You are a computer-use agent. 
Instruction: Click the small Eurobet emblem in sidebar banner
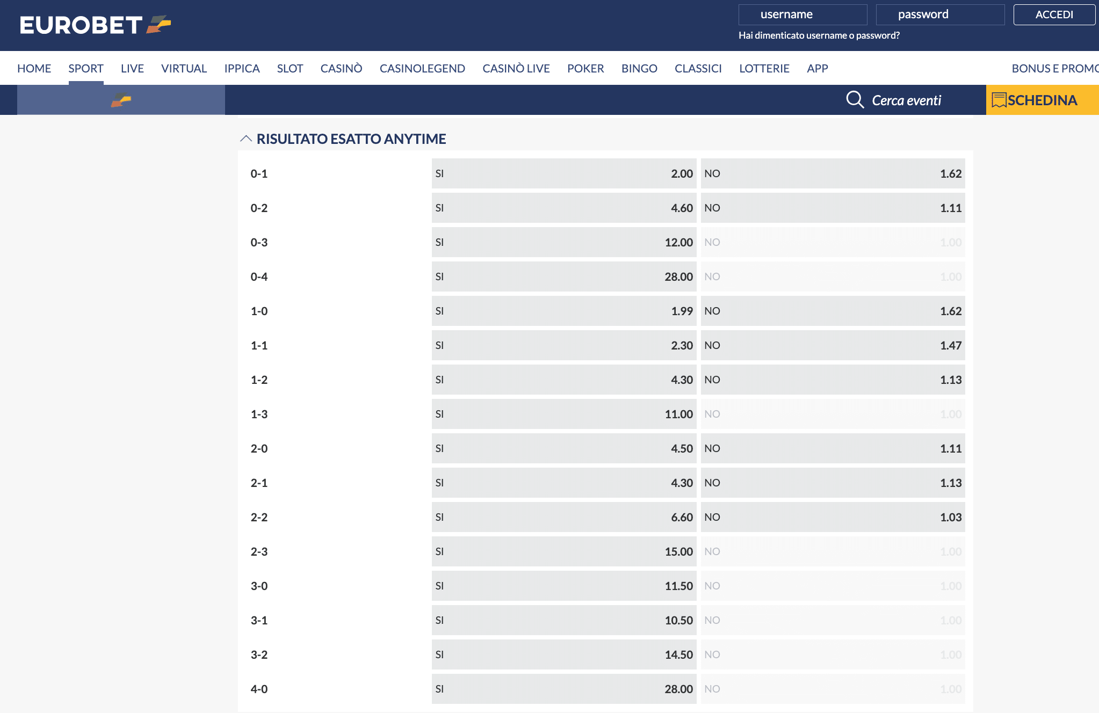pyautogui.click(x=121, y=100)
